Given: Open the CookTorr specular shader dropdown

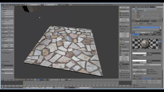Looking at the screenshot, I should 154,61.
